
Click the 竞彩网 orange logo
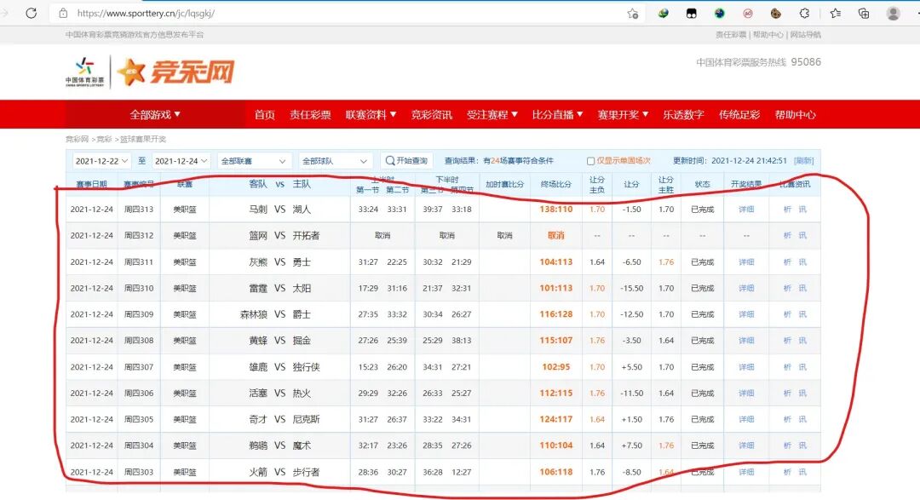coord(176,72)
